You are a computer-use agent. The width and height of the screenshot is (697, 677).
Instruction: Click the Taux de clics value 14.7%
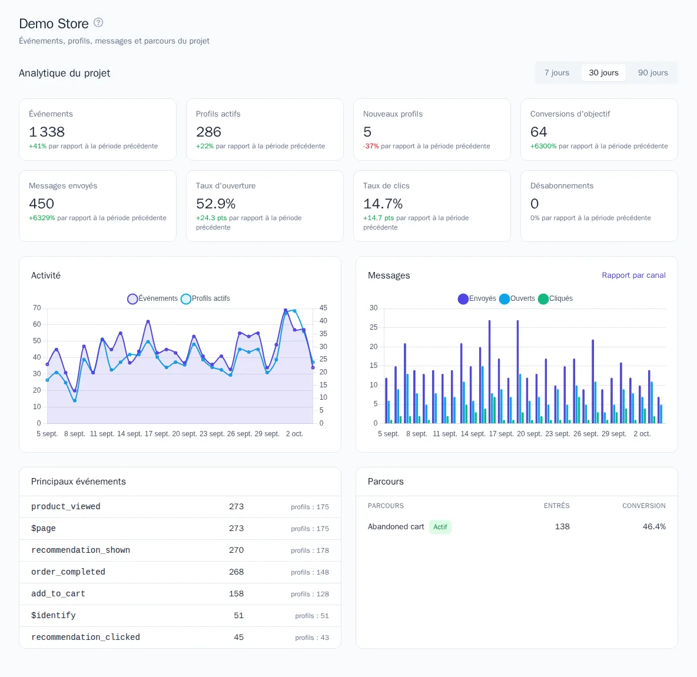tap(383, 204)
